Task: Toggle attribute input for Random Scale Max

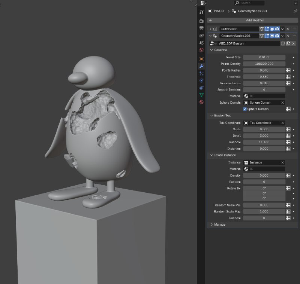Action: [x=288, y=211]
